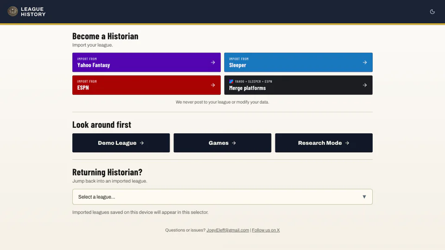445x250 pixels.
Task: Open the Select a league dropdown
Action: (222, 197)
